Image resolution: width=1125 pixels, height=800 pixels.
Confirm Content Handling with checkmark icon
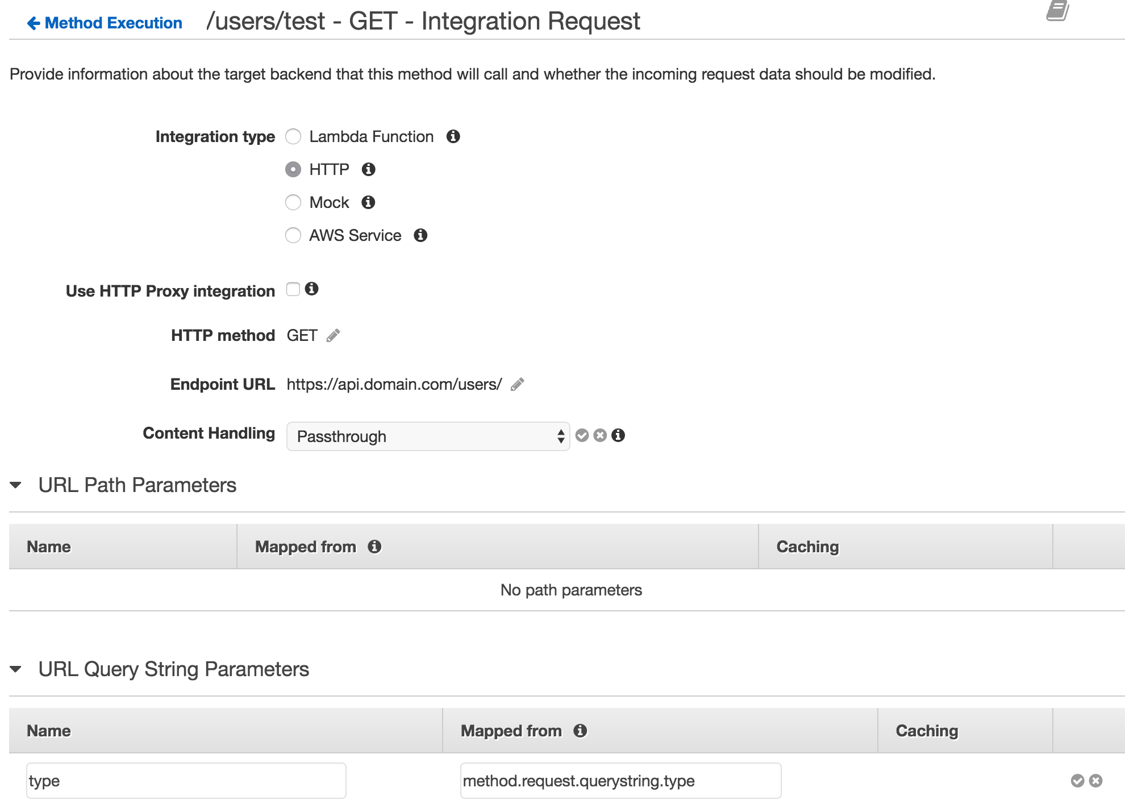582,435
